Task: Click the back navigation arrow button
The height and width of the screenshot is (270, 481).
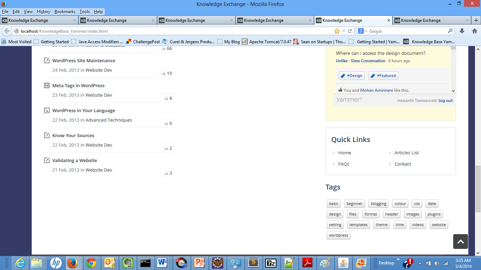Action: click(7, 31)
